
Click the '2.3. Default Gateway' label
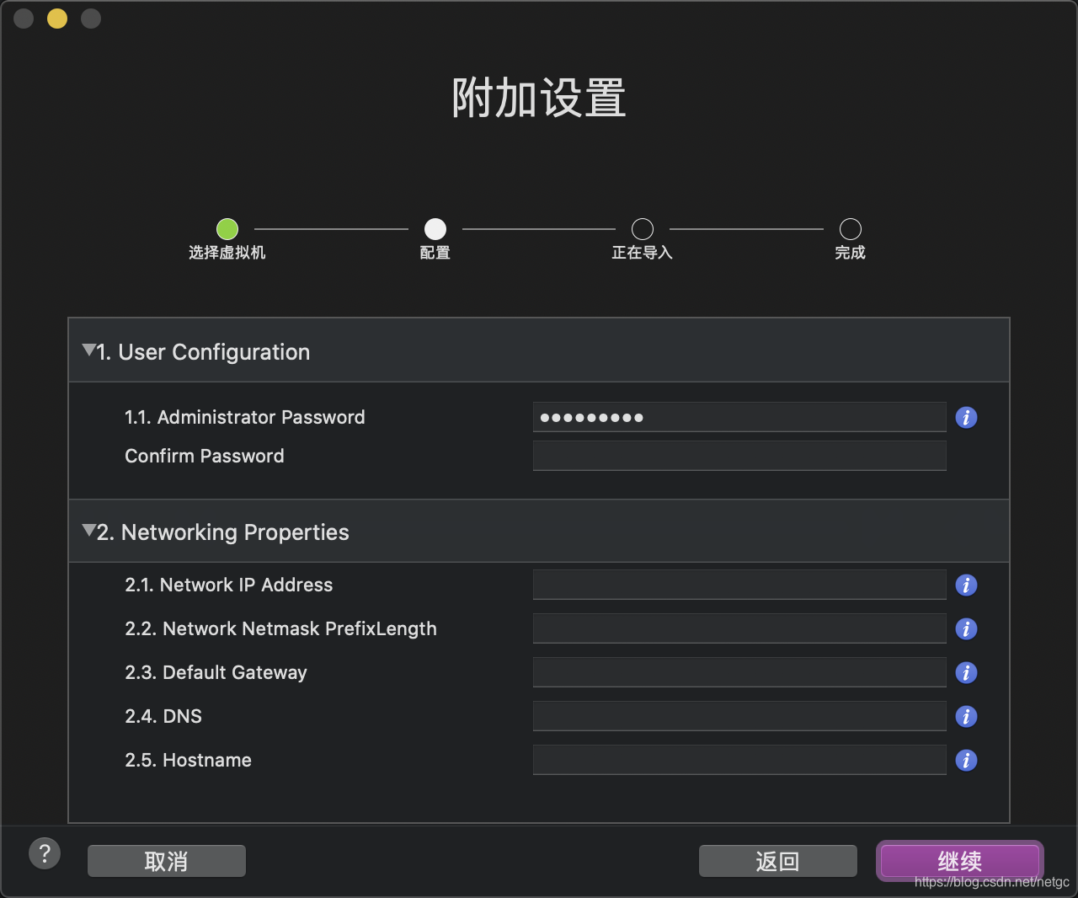tap(216, 672)
